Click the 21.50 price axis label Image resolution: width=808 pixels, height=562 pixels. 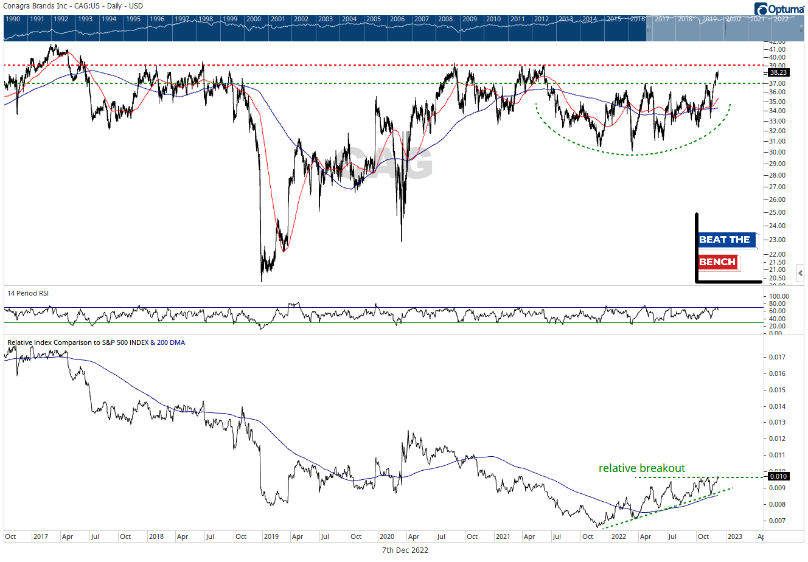pyautogui.click(x=778, y=262)
